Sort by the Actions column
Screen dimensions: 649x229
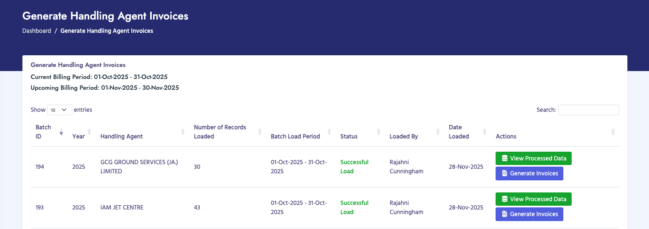pos(555,132)
